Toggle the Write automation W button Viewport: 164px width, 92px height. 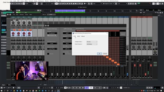(19, 4)
